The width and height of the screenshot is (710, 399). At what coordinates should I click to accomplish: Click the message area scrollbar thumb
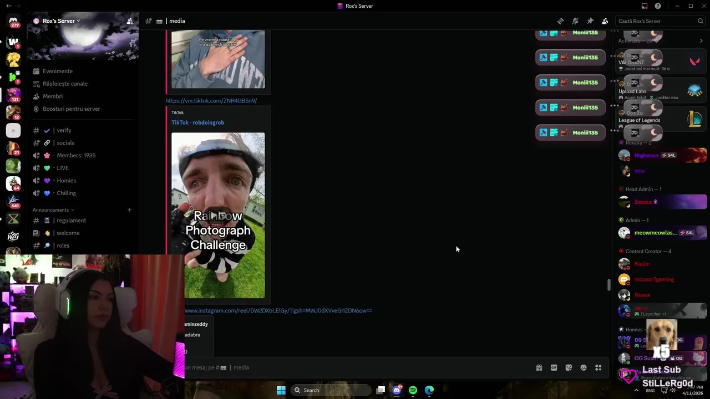pos(608,285)
